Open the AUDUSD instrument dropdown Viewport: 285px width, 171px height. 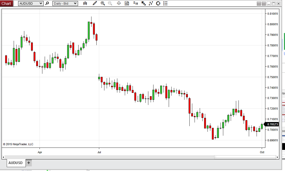tap(31, 3)
